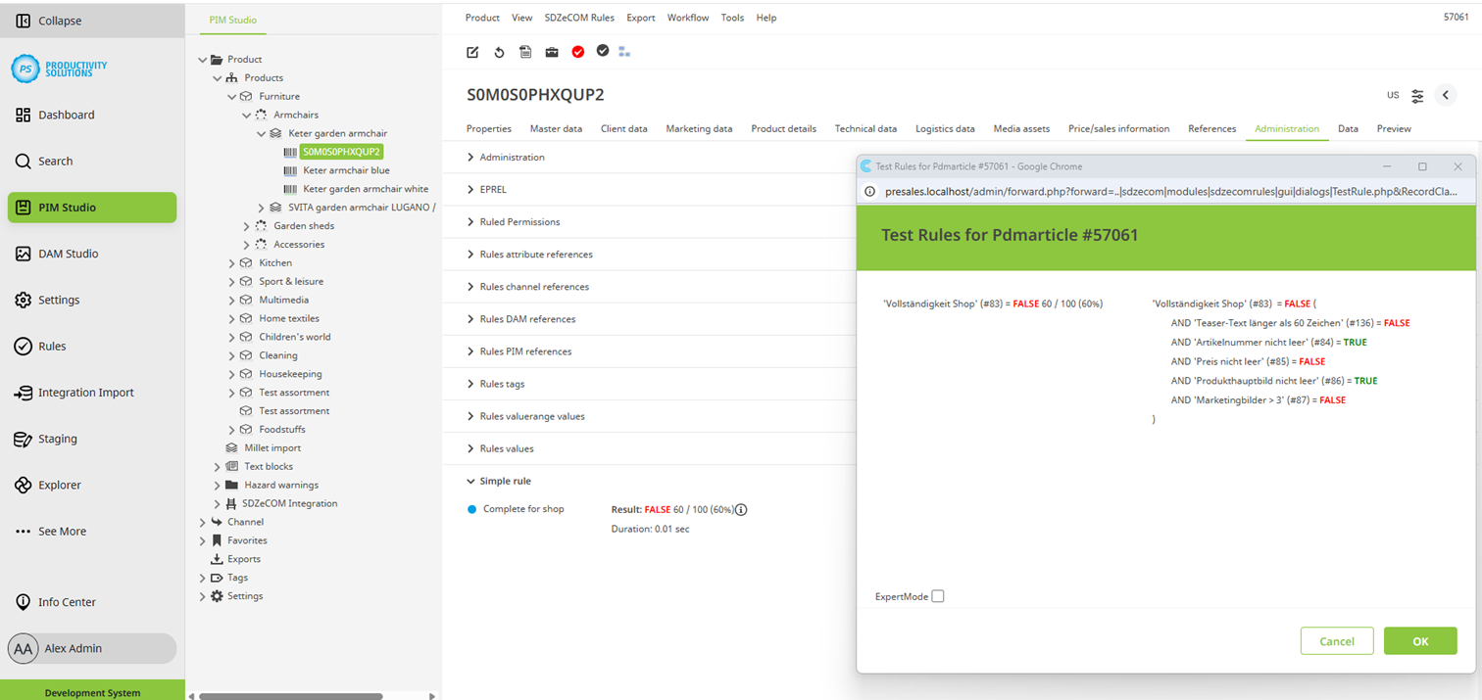Viewport: 1482px width, 700px height.
Task: Open the info icon next to Result
Action: click(x=741, y=509)
